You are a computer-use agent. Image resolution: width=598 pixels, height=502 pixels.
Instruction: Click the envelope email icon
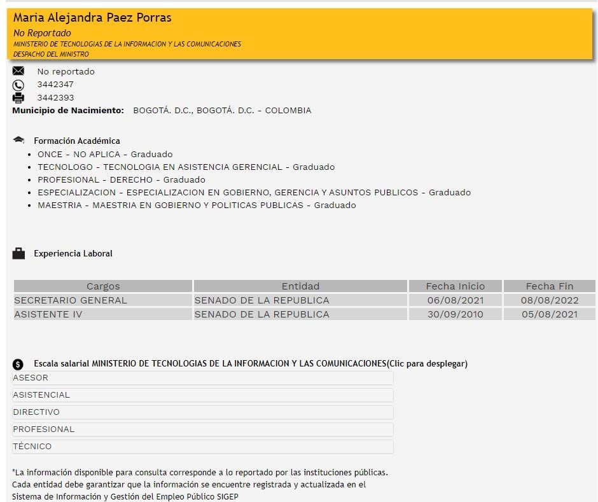18,71
